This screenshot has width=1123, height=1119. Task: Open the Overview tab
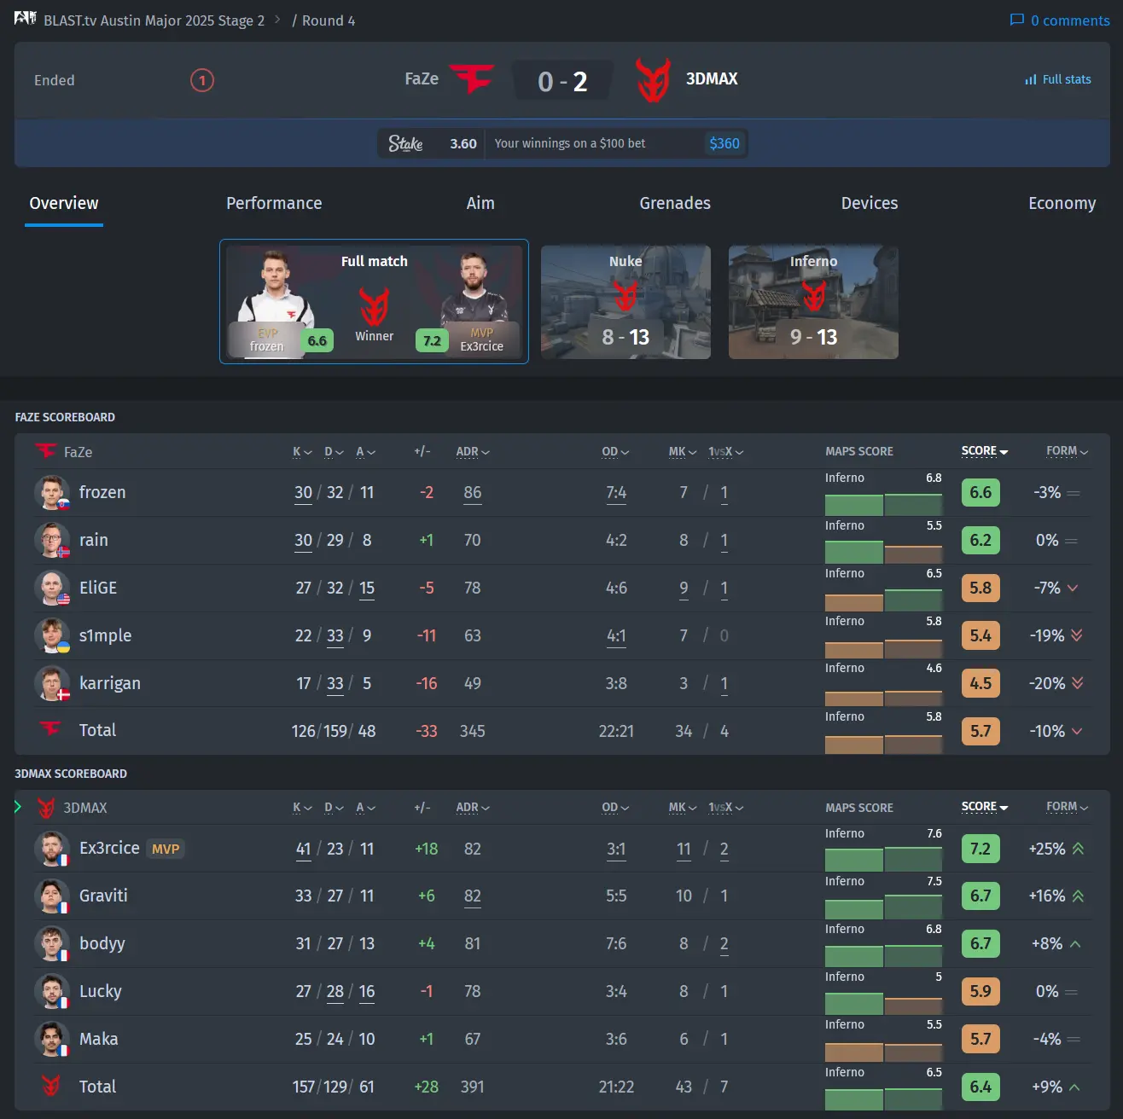point(64,203)
